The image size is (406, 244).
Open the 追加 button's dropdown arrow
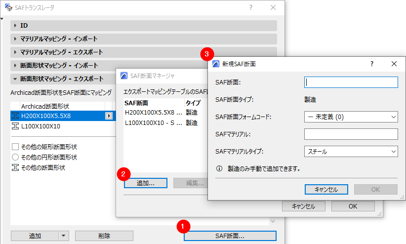point(64,236)
